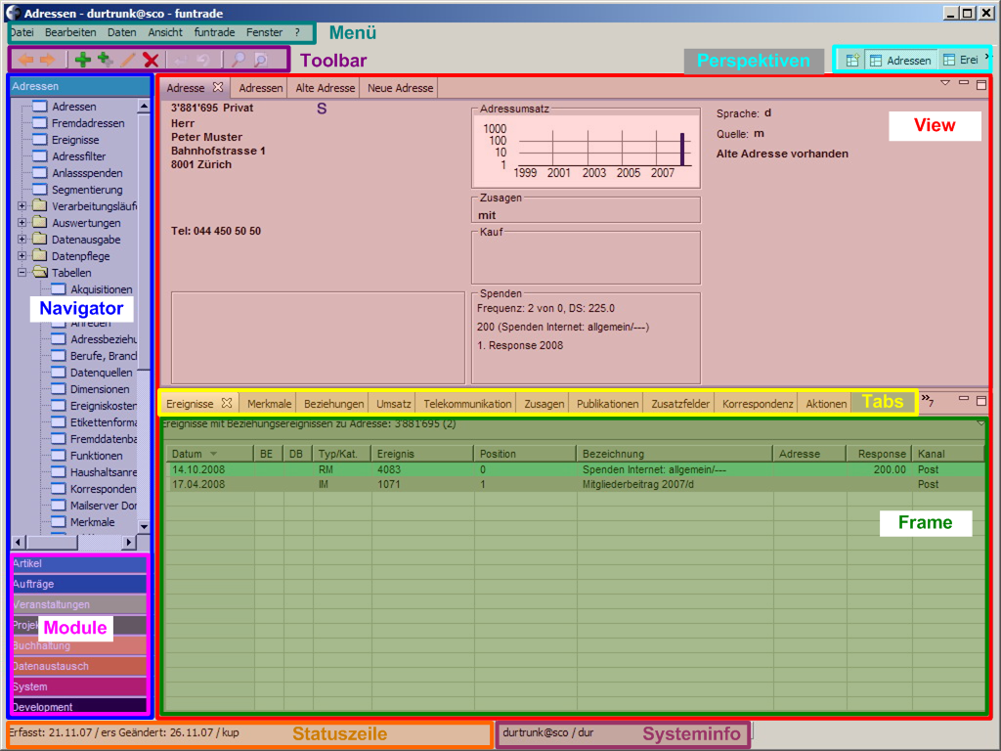Open the Alte Adresse tab
This screenshot has width=1001, height=751.
[x=325, y=88]
